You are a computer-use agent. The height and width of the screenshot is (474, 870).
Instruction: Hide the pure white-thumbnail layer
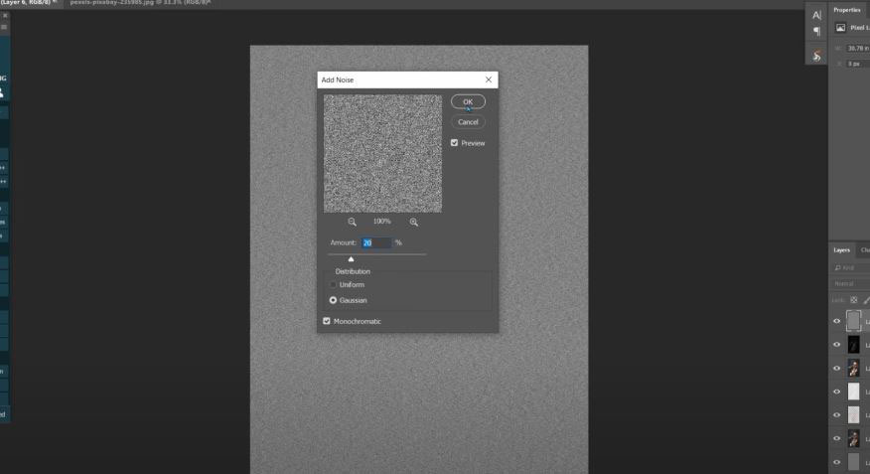click(836, 392)
